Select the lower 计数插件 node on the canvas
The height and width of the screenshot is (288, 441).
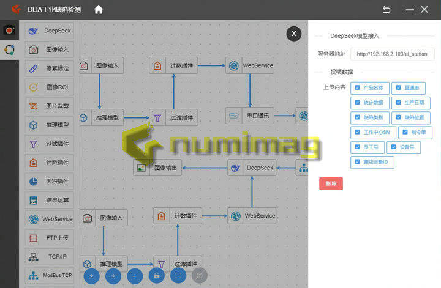[x=178, y=216]
